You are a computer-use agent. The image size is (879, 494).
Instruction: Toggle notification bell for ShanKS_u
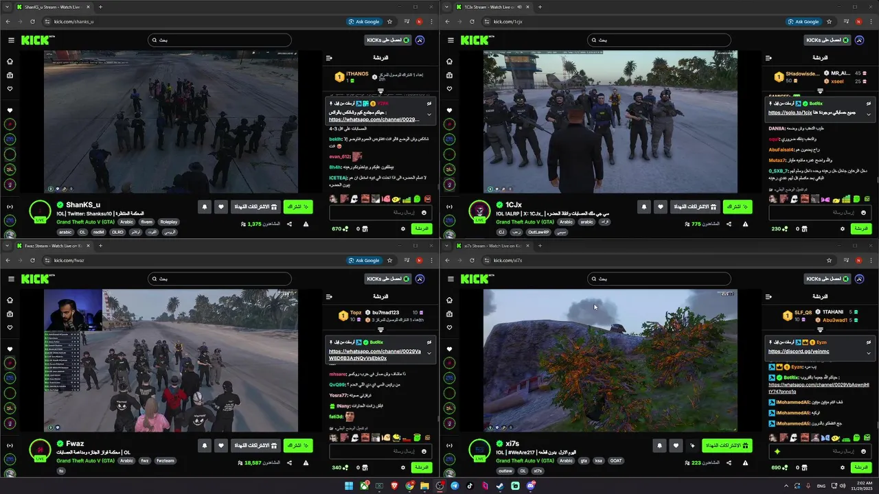tap(204, 207)
